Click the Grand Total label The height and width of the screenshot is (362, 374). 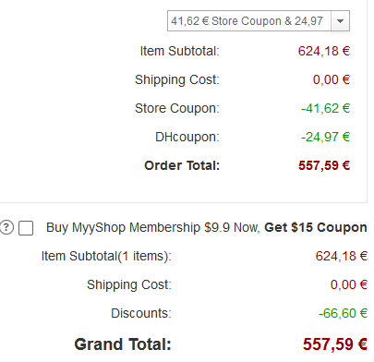123,344
